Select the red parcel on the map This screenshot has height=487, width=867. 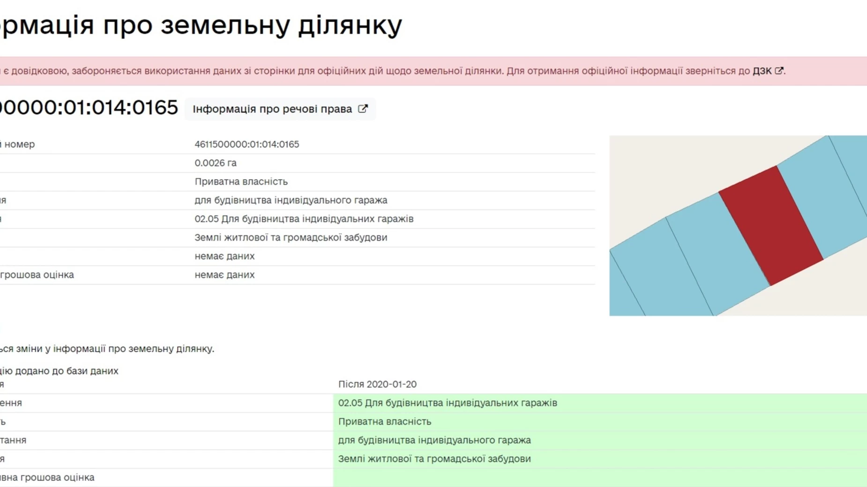pos(771,226)
